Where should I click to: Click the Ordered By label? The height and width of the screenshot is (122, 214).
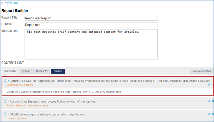coord(10,71)
